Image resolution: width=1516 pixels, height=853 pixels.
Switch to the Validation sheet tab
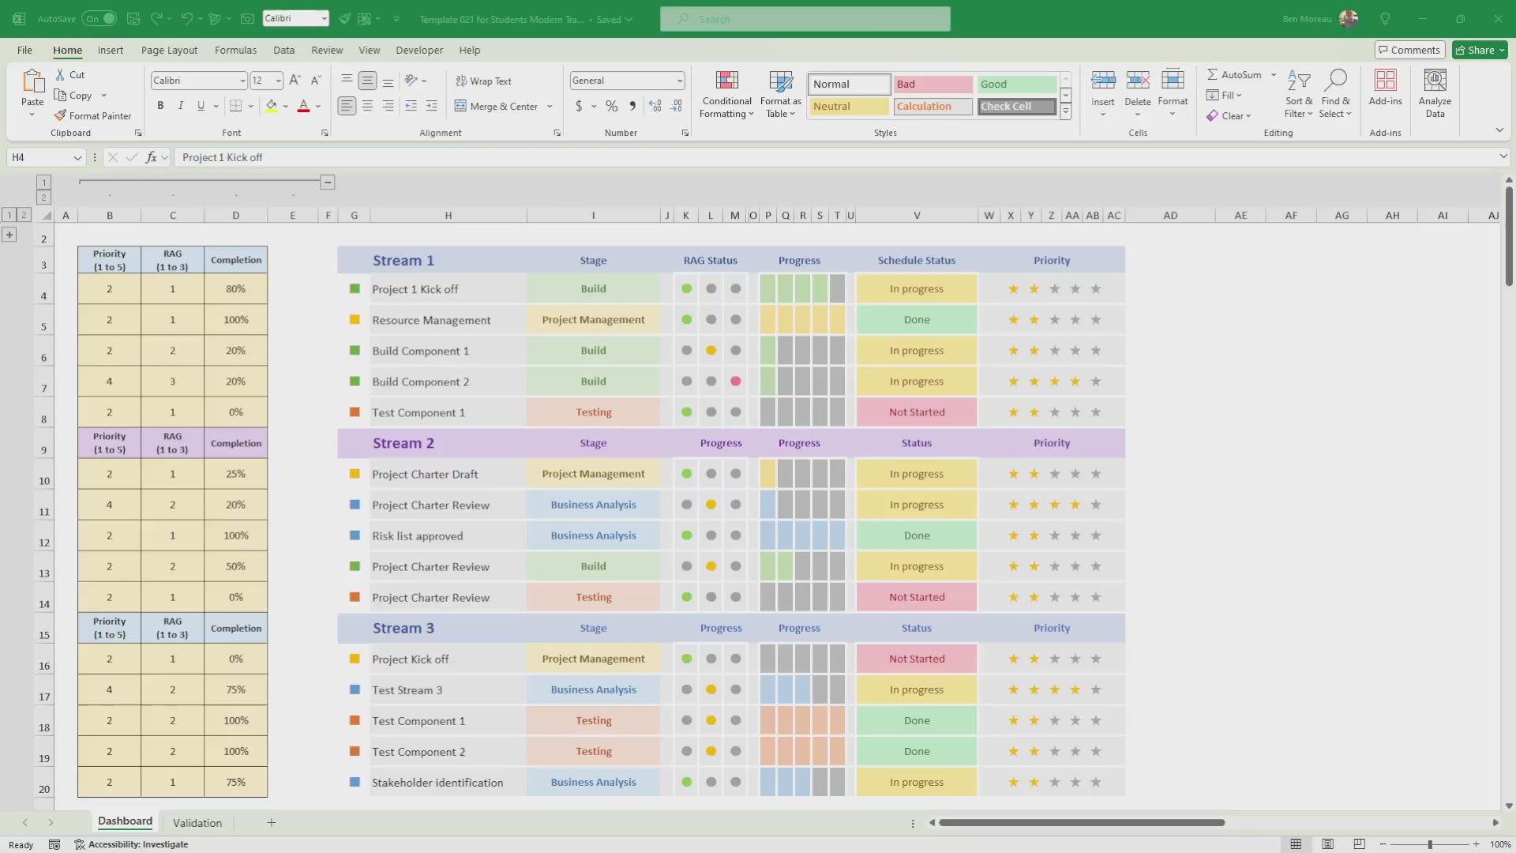pyautogui.click(x=197, y=822)
